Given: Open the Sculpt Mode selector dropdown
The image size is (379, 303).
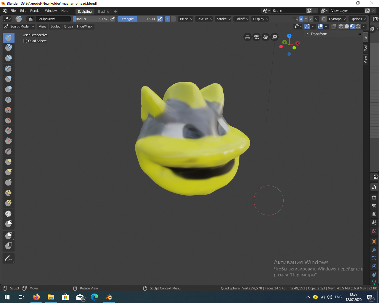Looking at the screenshot, I should [19, 26].
